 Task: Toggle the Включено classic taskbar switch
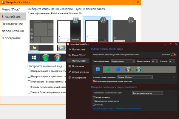point(173,55)
